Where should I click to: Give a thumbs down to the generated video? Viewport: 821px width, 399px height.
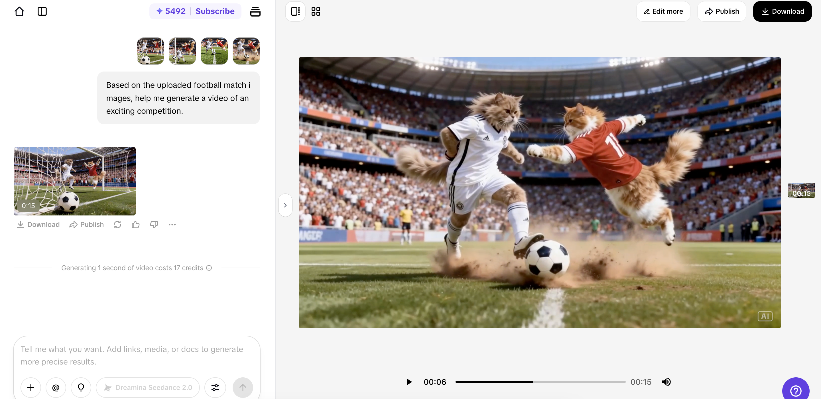(x=154, y=224)
